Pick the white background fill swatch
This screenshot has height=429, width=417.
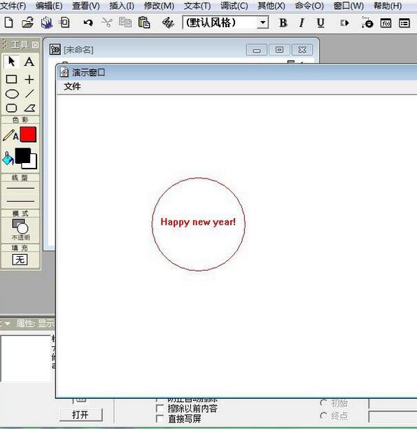pos(34,164)
